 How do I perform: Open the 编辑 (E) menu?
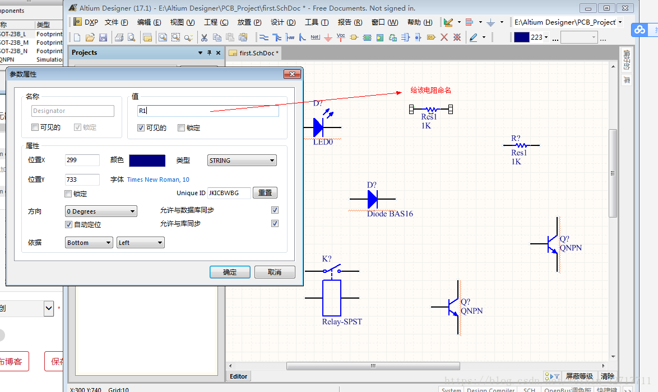pyautogui.click(x=149, y=22)
